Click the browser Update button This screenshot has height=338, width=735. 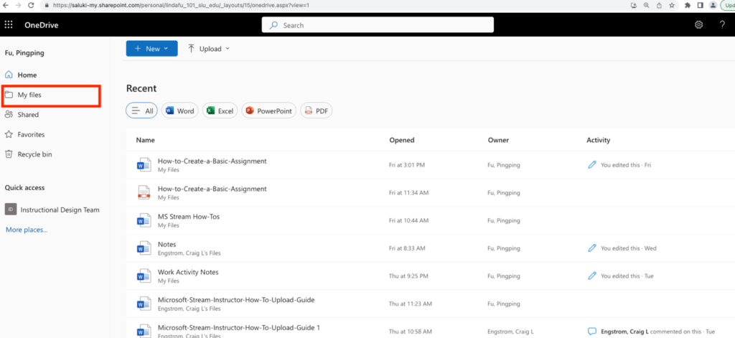tap(728, 5)
